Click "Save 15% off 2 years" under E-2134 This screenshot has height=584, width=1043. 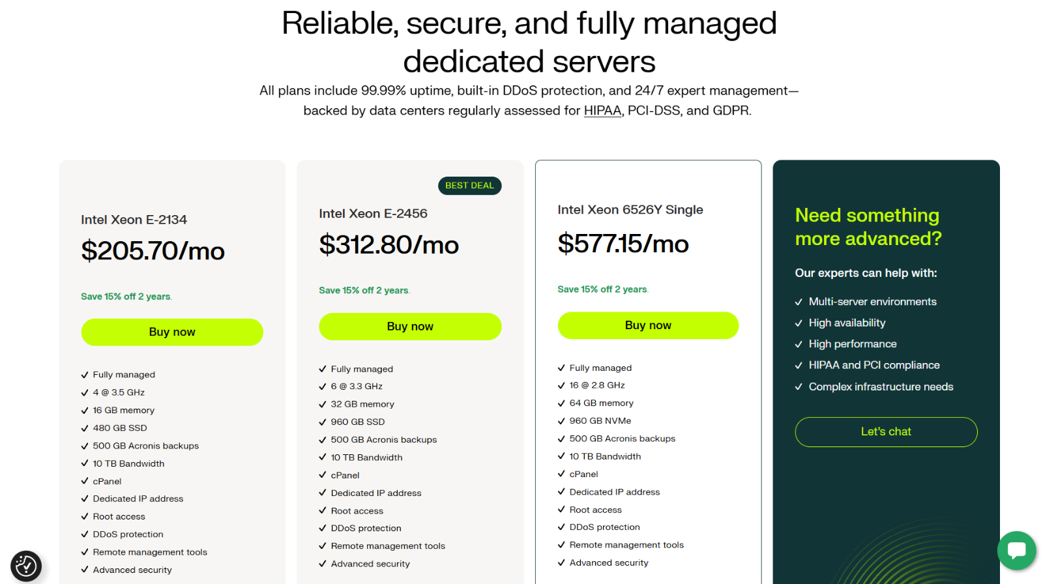point(126,296)
